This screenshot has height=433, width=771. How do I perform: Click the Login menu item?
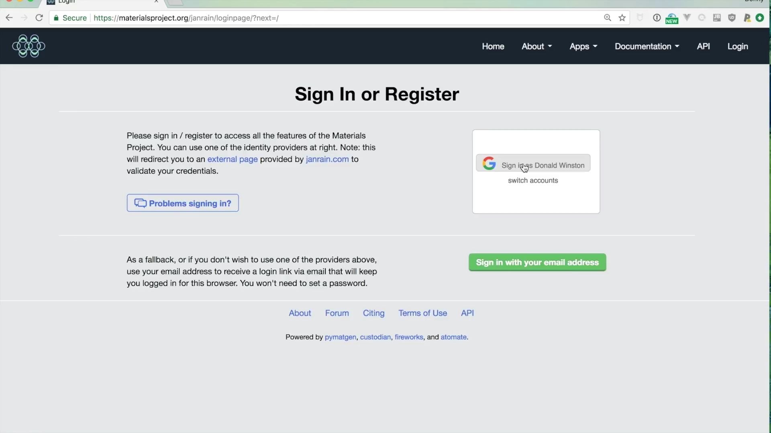(738, 46)
